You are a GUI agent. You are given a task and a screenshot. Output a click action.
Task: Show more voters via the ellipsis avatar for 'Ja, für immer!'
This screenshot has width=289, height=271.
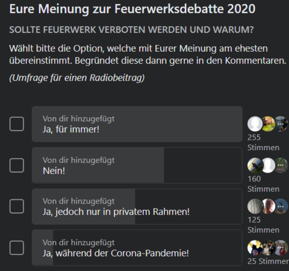[x=281, y=124]
